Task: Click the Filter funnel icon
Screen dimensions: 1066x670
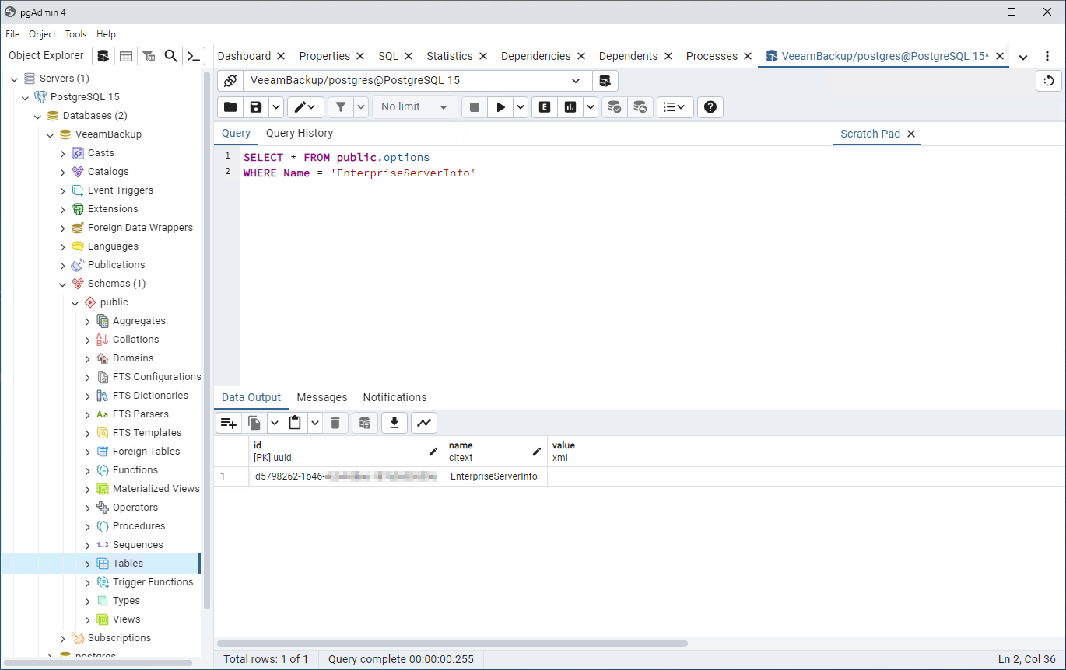Action: click(341, 107)
